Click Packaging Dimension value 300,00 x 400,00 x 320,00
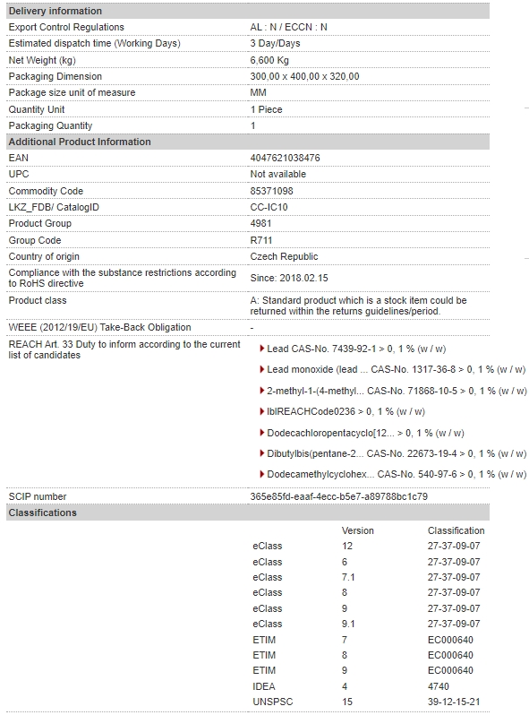The width and height of the screenshot is (529, 715). coord(304,76)
